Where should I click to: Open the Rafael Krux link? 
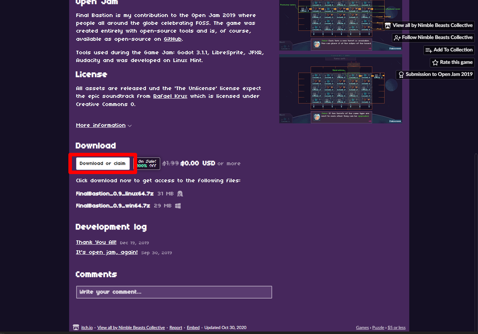[170, 96]
